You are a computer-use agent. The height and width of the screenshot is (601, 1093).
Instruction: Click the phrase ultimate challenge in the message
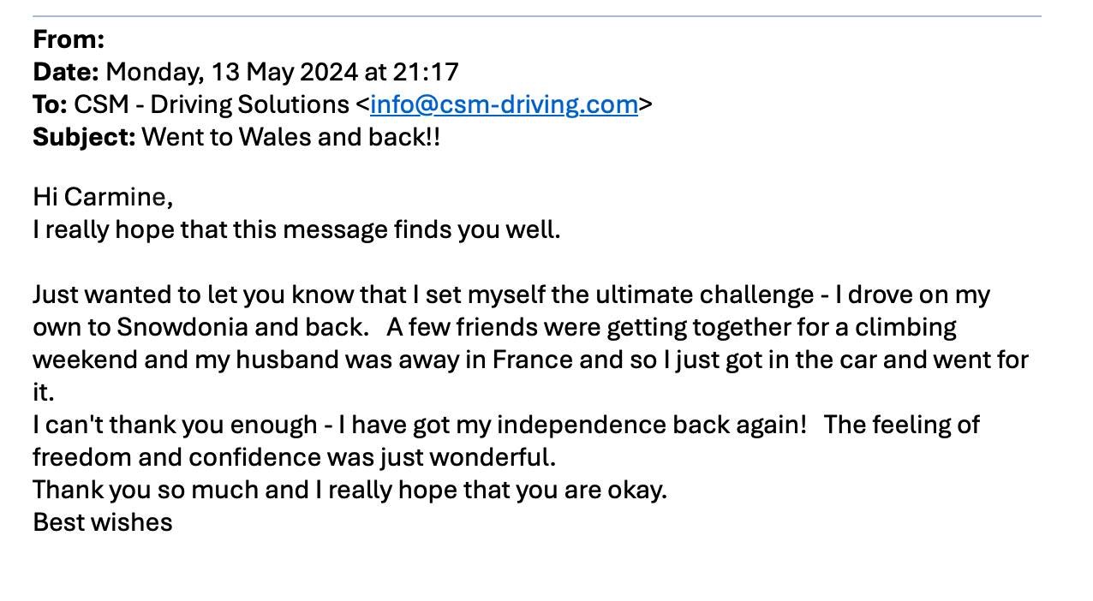tap(705, 295)
